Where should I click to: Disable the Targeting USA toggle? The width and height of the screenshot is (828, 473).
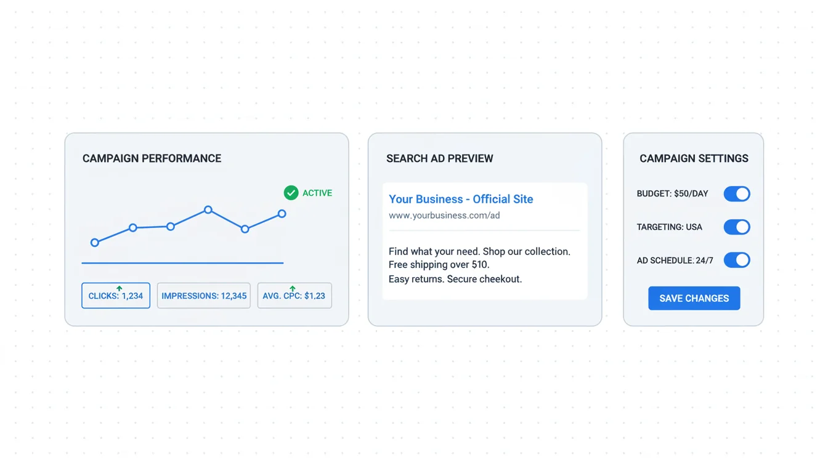pos(736,227)
